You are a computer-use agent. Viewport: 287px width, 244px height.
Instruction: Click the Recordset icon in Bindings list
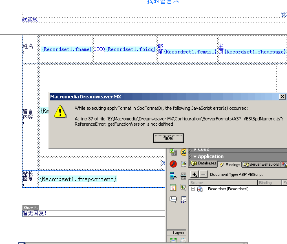point(200,189)
